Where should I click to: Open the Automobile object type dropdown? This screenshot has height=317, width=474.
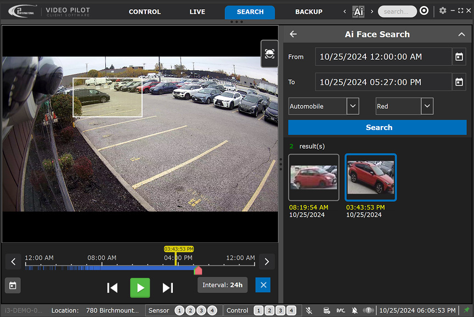coord(353,106)
